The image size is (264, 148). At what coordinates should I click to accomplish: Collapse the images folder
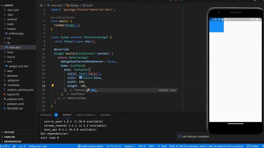pyautogui.click(x=12, y=29)
